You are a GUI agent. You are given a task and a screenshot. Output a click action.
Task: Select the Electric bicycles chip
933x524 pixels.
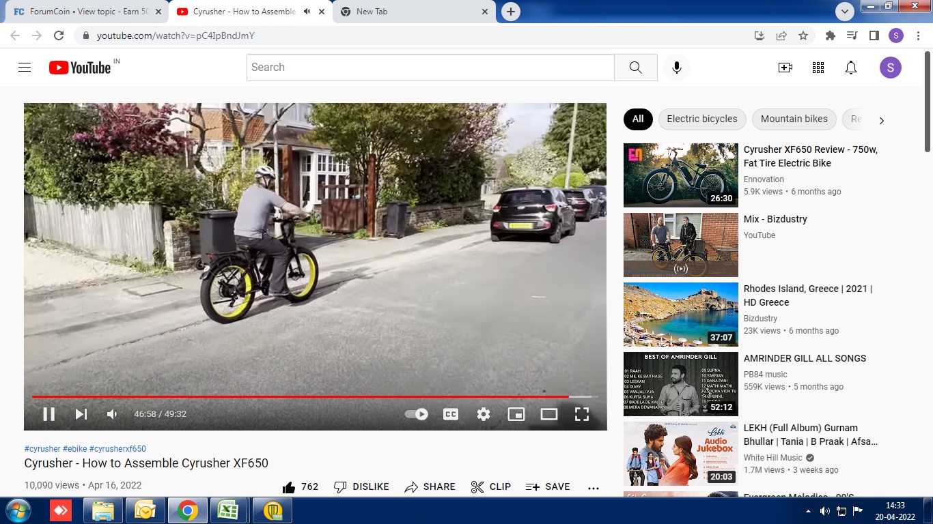702,119
